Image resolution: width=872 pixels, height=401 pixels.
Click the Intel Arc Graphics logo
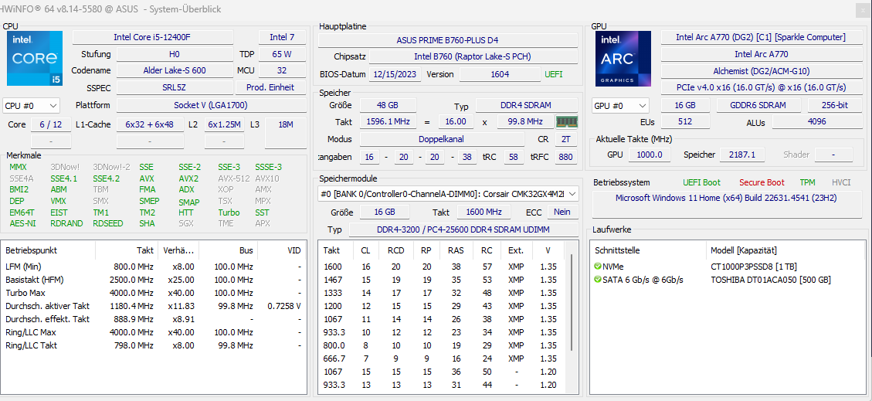(623, 58)
